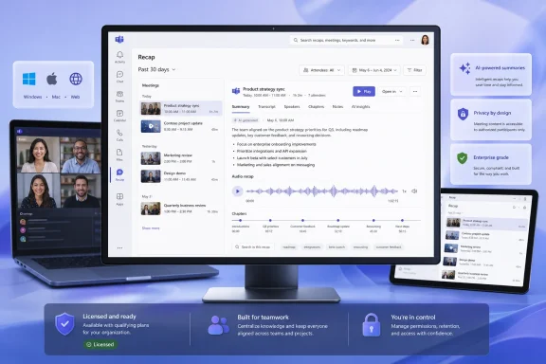Open the Activity bell icon in sidebar
Screen dimensions: 546x364
[x=119, y=57]
